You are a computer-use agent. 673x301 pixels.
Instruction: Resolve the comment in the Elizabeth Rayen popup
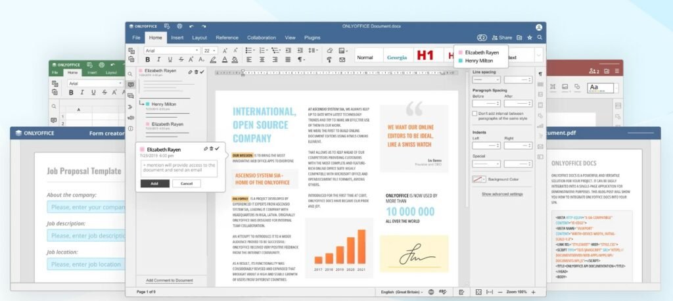[x=217, y=149]
